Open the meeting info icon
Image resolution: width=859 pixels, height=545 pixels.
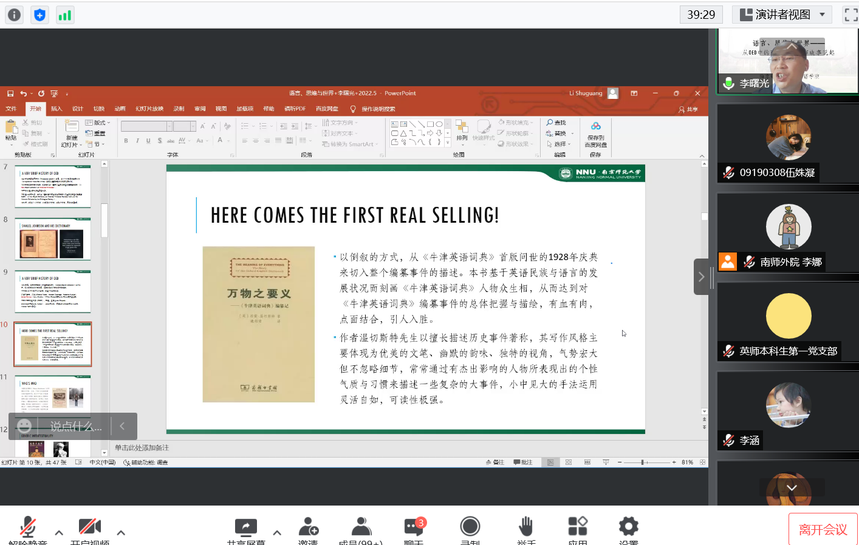pos(14,15)
